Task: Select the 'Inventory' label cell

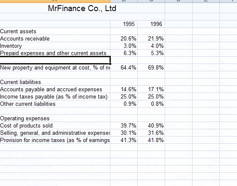Action: coord(55,46)
